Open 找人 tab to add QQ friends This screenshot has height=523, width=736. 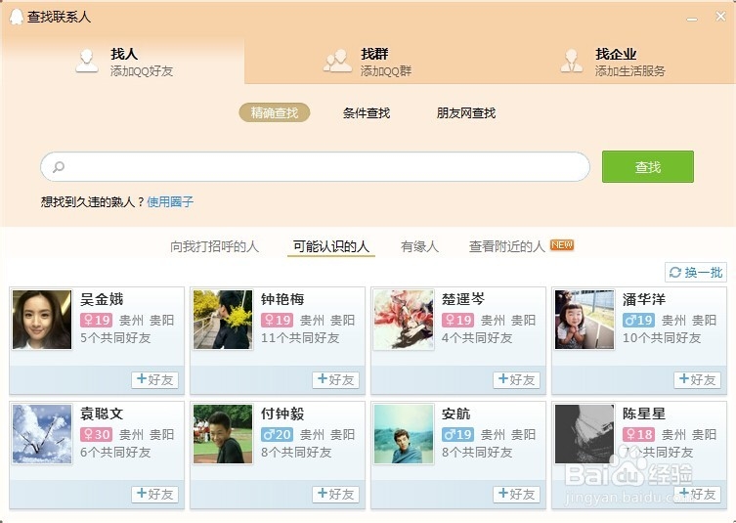coord(123,62)
